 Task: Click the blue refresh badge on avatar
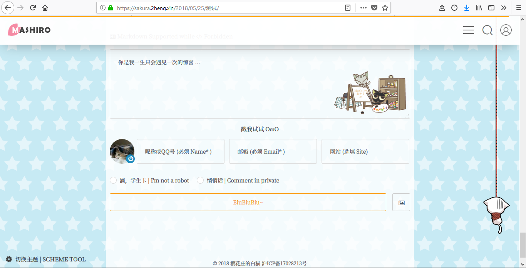tap(131, 159)
